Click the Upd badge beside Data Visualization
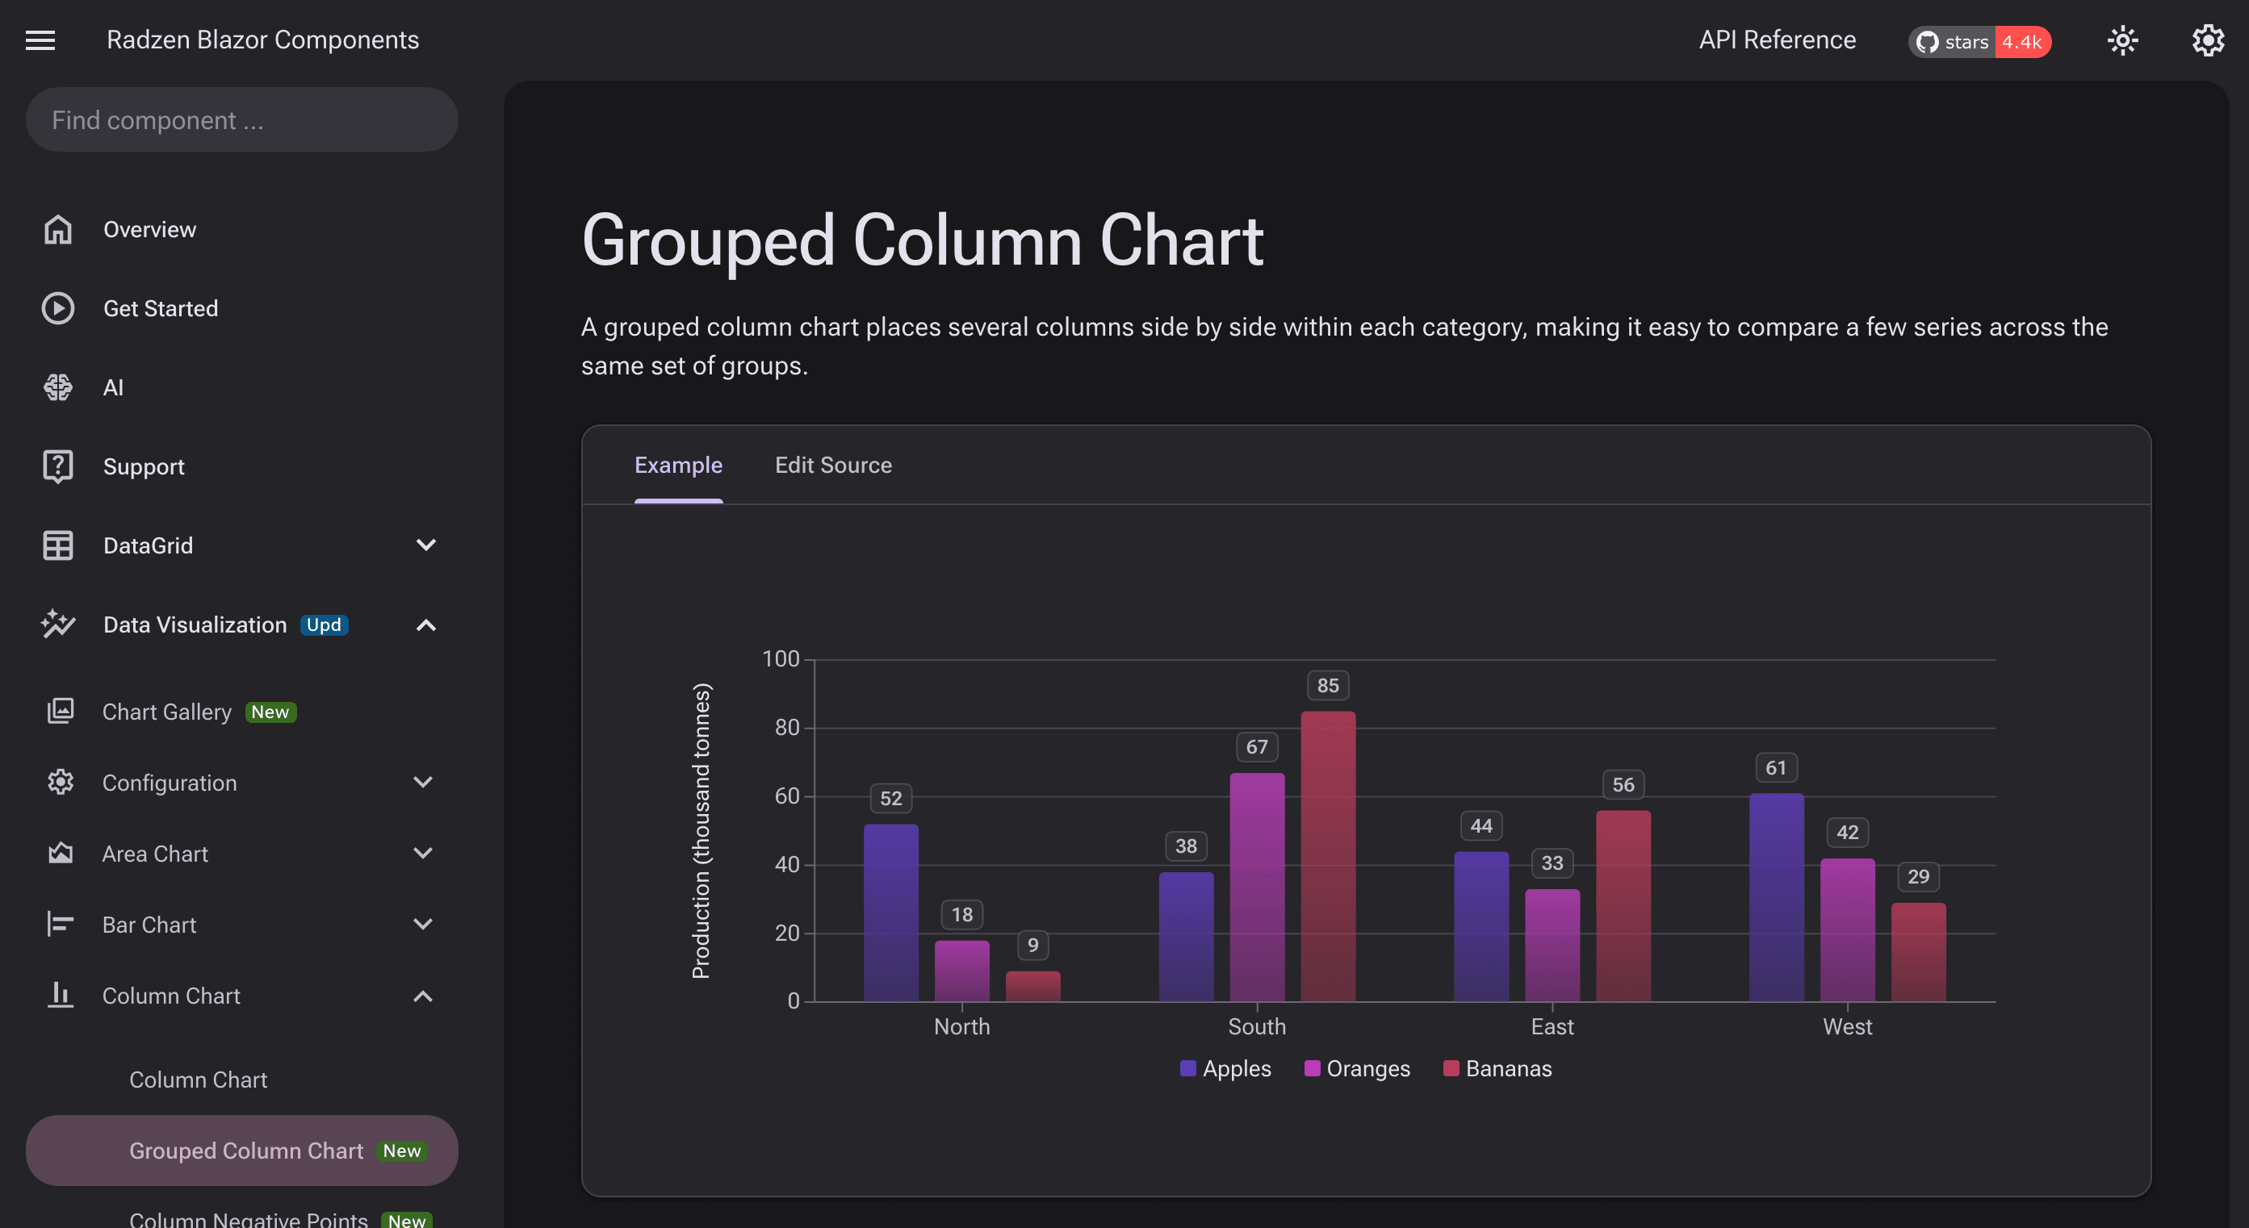This screenshot has width=2249, height=1228. pyautogui.click(x=324, y=625)
